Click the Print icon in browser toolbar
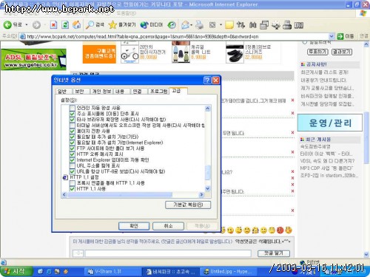The width and height of the screenshot is (370, 277). [199, 25]
